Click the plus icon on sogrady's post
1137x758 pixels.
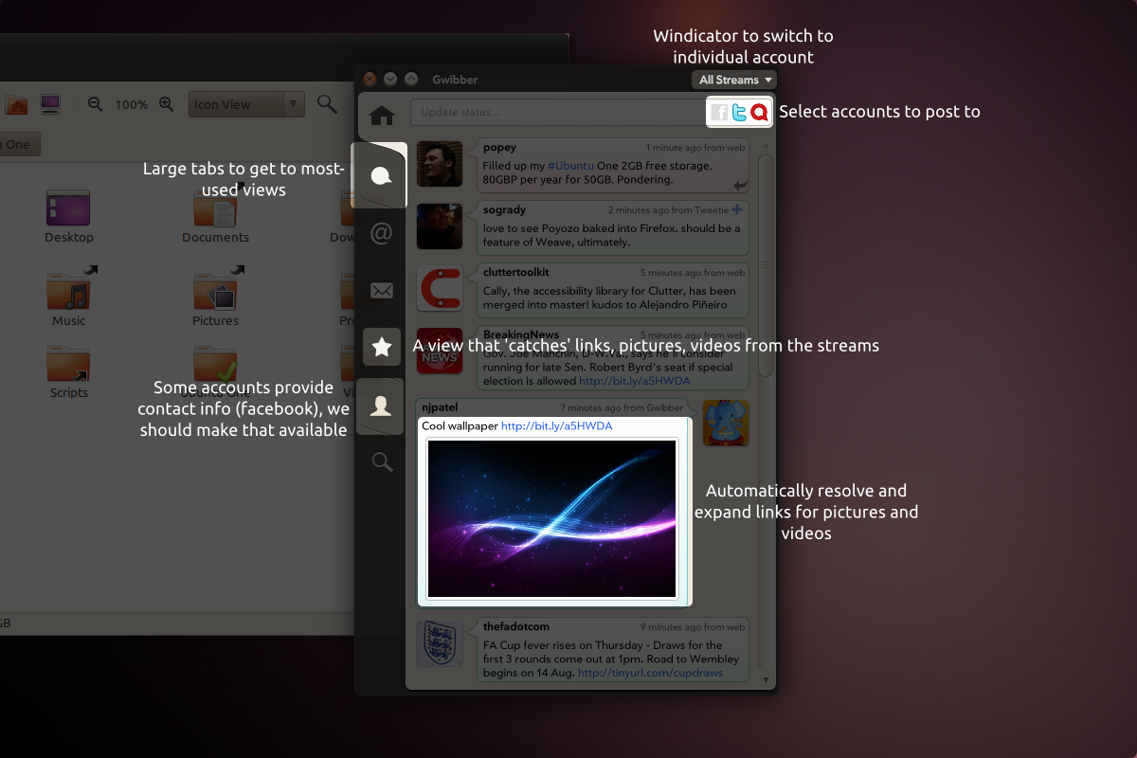point(738,209)
